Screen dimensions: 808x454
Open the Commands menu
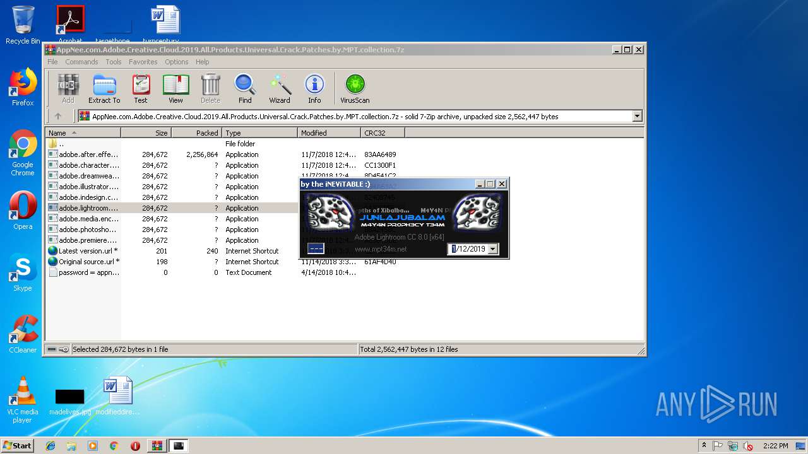tap(81, 62)
